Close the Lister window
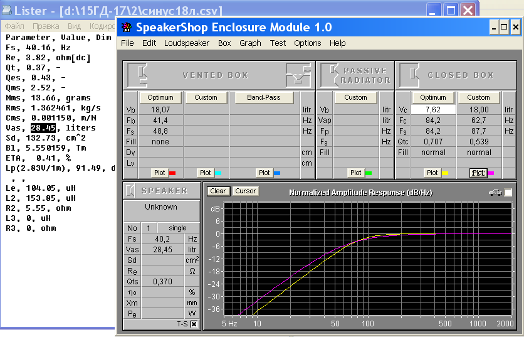This screenshot has height=337, width=524. click(x=468, y=11)
